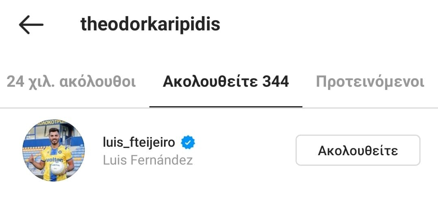
Task: Return to theodorkaripidis profile via the arrow
Action: [x=31, y=25]
